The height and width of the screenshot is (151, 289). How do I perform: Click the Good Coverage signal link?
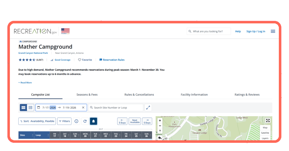tap(61, 60)
